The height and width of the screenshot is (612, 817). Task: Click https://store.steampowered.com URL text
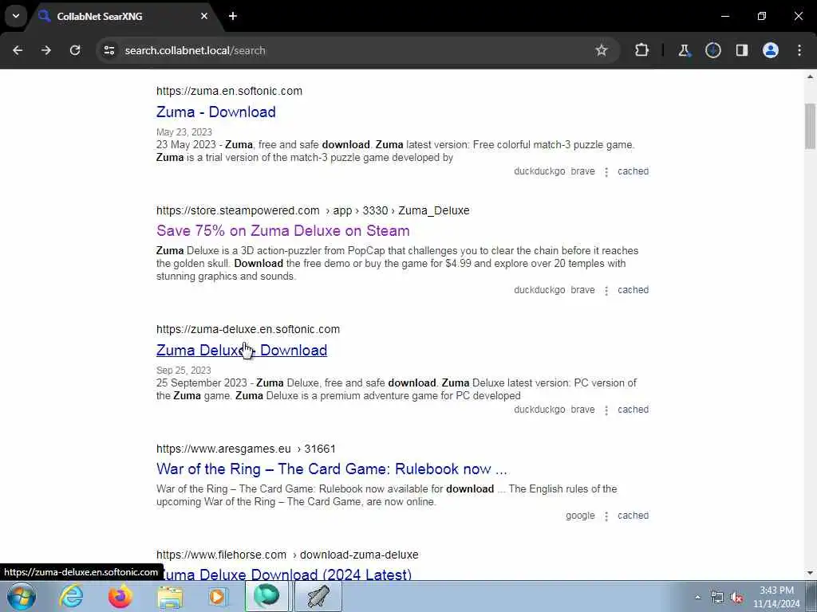[238, 210]
